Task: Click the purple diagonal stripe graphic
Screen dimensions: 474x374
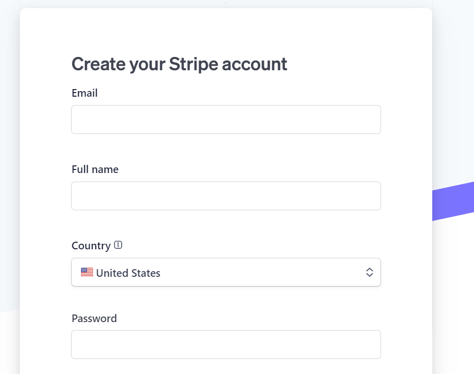Action: [453, 201]
